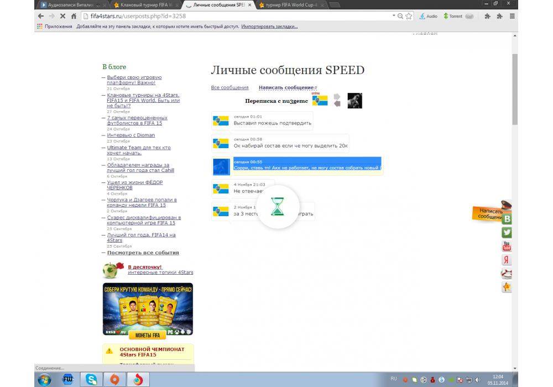The height and width of the screenshot is (387, 553).
Task: Open the browser hamburger menu
Action: pos(512,16)
